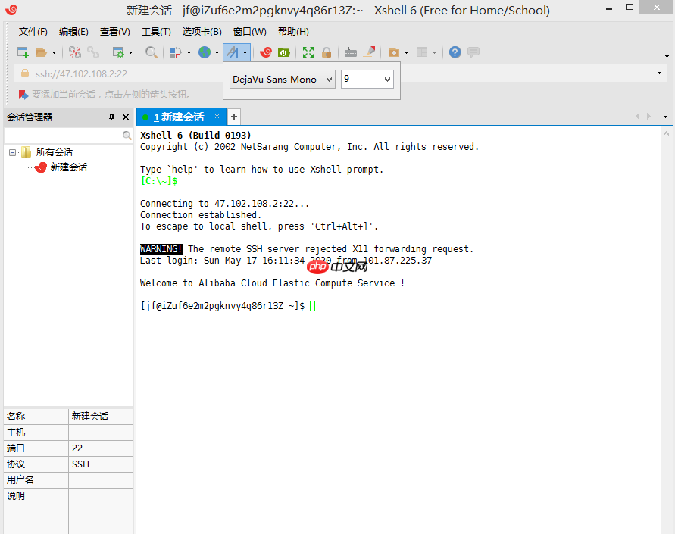Screen dimensions: 675x534
Task: Open the 工具(T) menu
Action: click(x=156, y=31)
